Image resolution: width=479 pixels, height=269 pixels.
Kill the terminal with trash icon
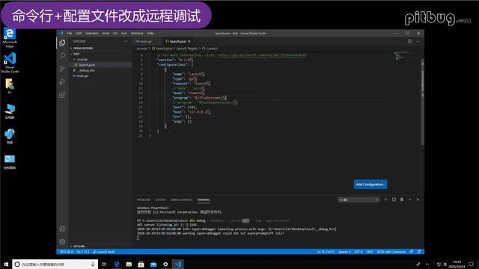(x=402, y=200)
